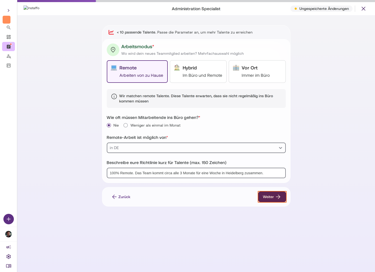Select the Nie radio option
The width and height of the screenshot is (375, 272).
point(109,125)
